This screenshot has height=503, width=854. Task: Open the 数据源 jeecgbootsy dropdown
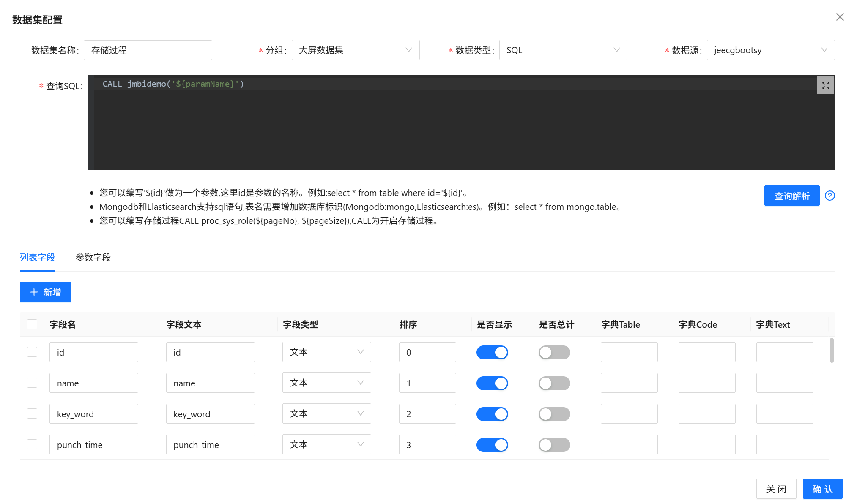770,50
